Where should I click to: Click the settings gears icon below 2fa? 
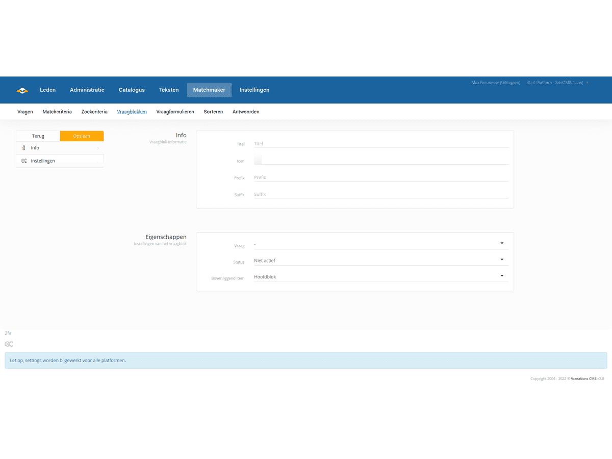tap(9, 344)
